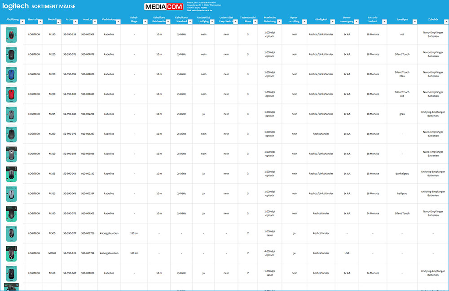
Task: Expand the Verbindung column filter arrow
Action: point(118,21)
